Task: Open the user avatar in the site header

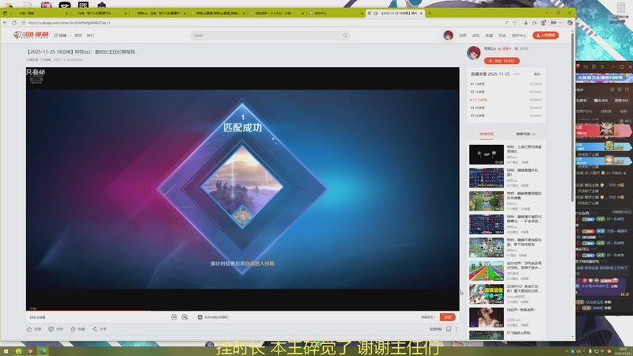Action: (448, 36)
